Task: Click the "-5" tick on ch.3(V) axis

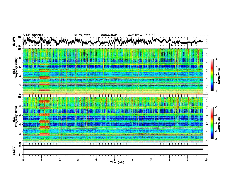Action: point(20,155)
